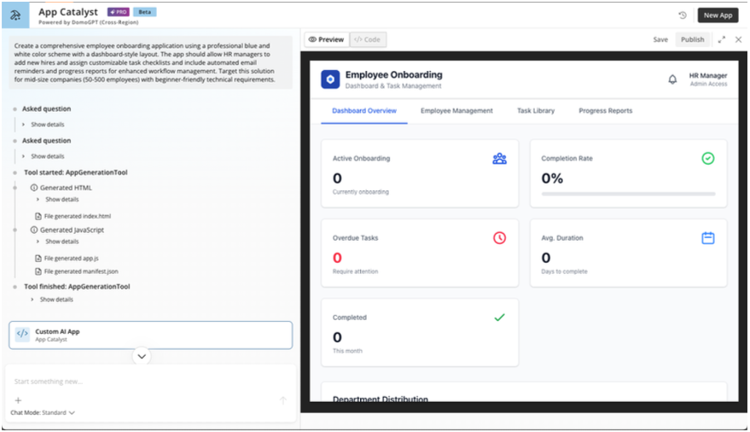Click the Beta badge

tap(144, 12)
